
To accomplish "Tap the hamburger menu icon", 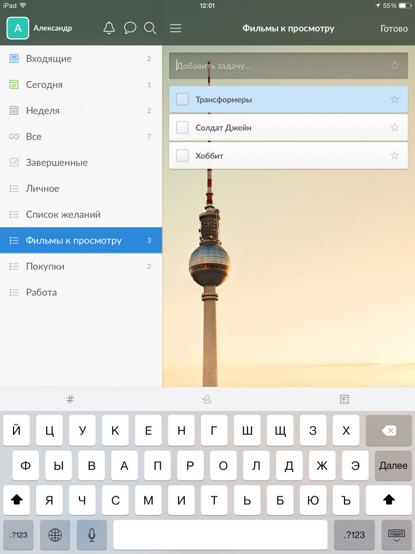I will [x=176, y=28].
